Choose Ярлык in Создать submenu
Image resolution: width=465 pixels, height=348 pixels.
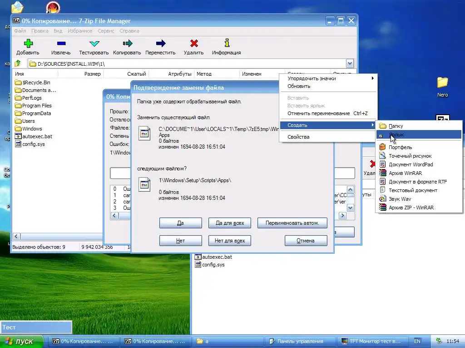pos(419,135)
